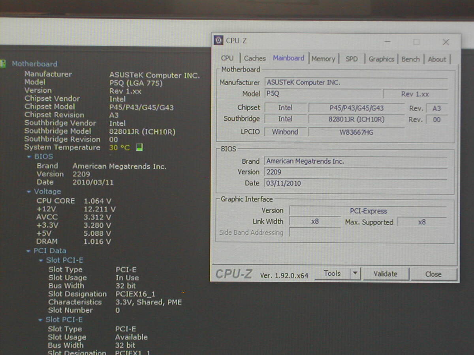Image resolution: width=474 pixels, height=355 pixels.
Task: Click the Tools button in CPU-Z
Action: point(332,273)
